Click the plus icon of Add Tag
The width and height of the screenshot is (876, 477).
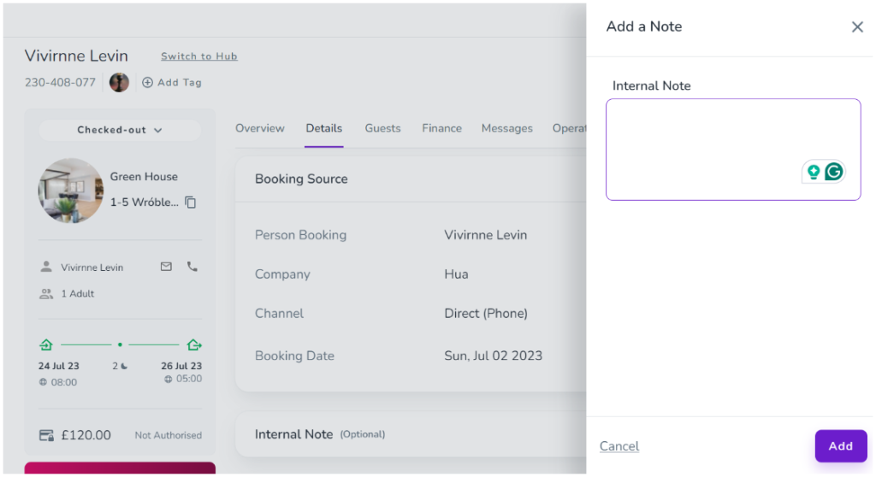point(147,83)
